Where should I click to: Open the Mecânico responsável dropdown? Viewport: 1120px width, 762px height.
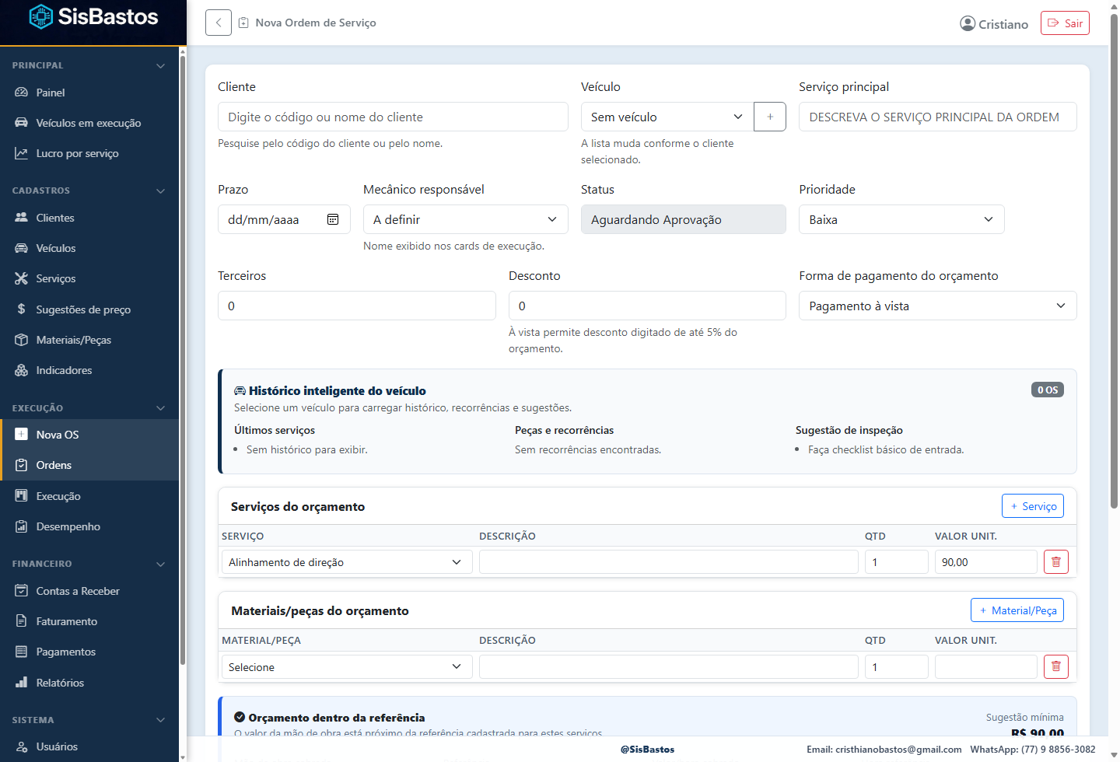(465, 219)
